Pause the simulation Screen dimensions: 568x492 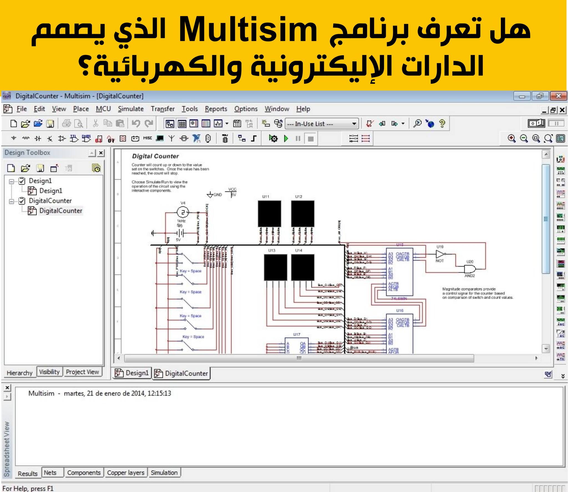pyautogui.click(x=298, y=138)
